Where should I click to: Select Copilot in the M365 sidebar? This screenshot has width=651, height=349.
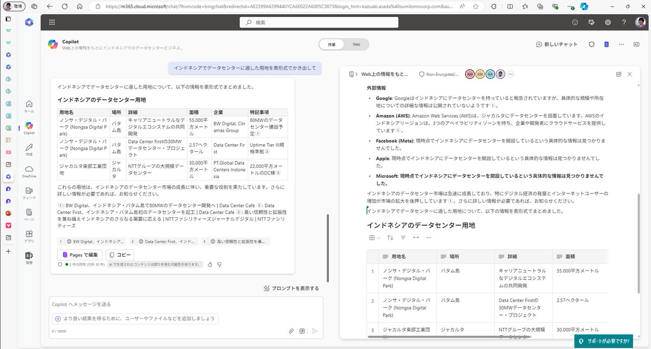[x=29, y=128]
